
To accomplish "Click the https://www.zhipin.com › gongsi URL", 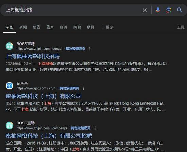I will (39, 49).
